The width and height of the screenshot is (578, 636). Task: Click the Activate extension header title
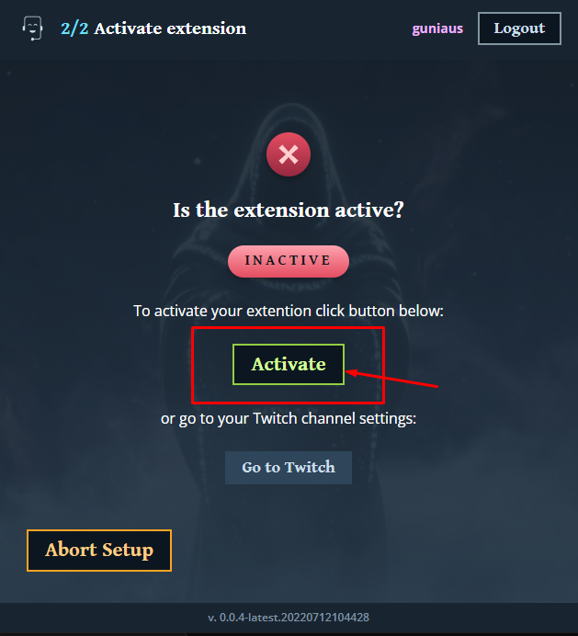[x=170, y=28]
